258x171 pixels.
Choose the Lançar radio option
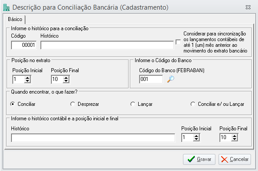tap(133, 104)
